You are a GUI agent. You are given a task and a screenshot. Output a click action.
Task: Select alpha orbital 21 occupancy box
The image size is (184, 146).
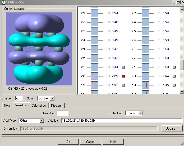pos(95,67)
